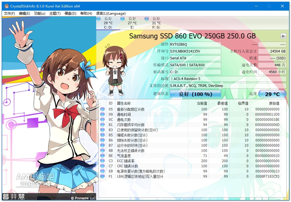291x202 pixels.
Task: Click status orb of attribute B3
Action: click(102, 130)
